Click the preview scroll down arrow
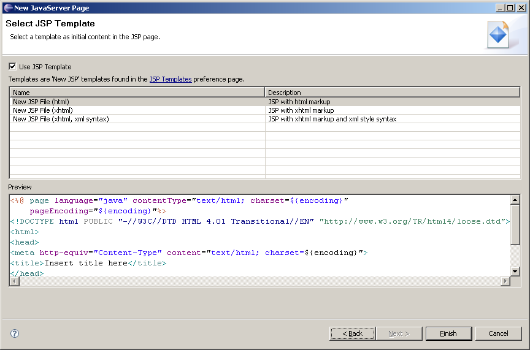Viewport: 530px width, 350px height. coord(515,271)
